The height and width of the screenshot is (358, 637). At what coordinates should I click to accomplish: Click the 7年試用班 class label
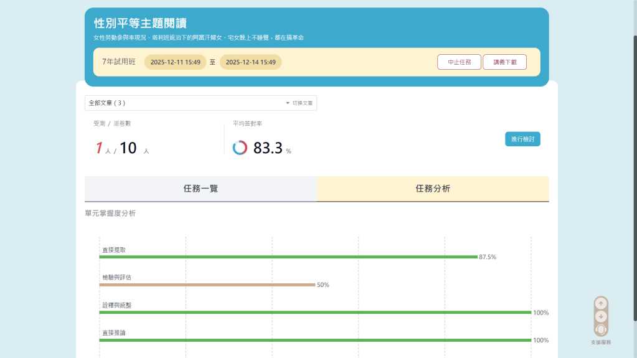118,62
